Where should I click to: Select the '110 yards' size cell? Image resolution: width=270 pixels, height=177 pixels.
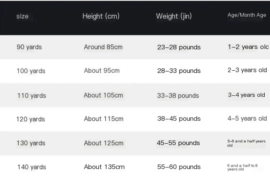[32, 95]
